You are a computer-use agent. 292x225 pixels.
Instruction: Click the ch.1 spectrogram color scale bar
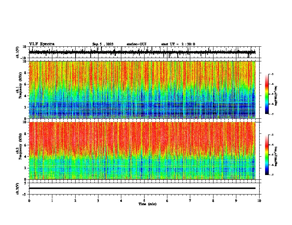tap(267, 94)
